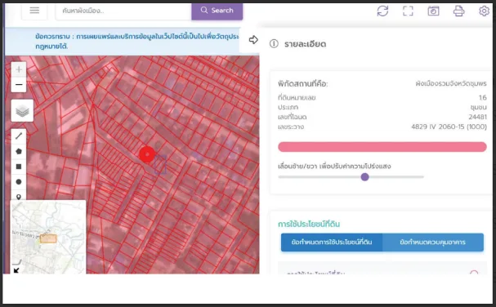Collapse details panel with arrow icon
The height and width of the screenshot is (307, 496).
pyautogui.click(x=253, y=40)
